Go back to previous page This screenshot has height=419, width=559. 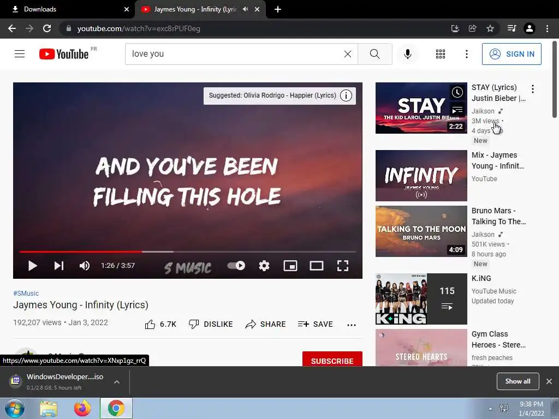click(12, 28)
